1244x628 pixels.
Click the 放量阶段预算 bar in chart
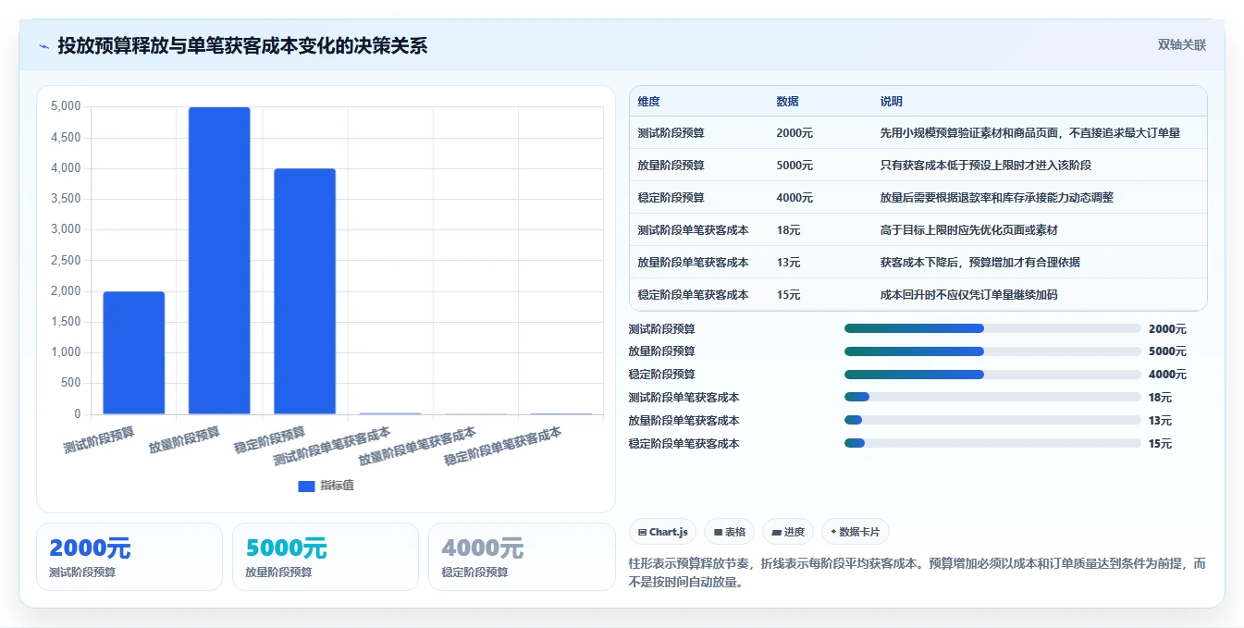click(219, 260)
